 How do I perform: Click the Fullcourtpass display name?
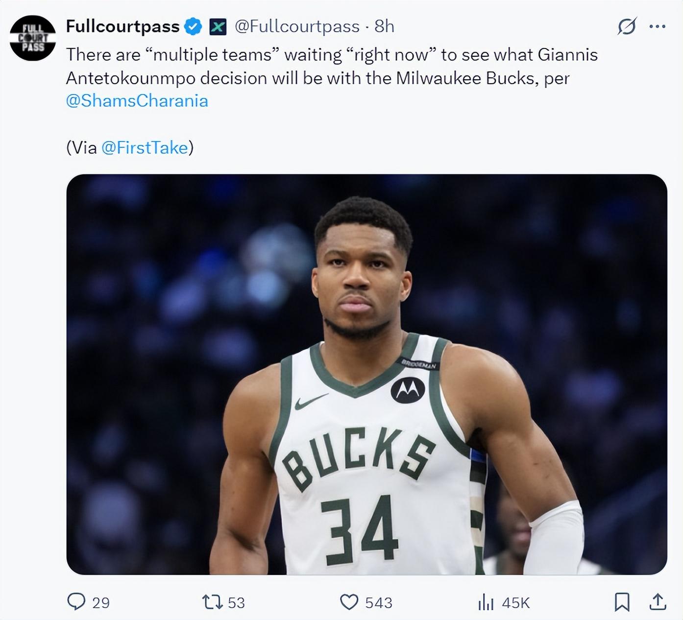tap(122, 26)
